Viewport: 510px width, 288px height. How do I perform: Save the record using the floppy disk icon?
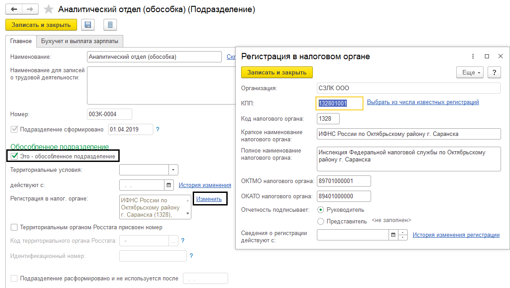tap(88, 25)
